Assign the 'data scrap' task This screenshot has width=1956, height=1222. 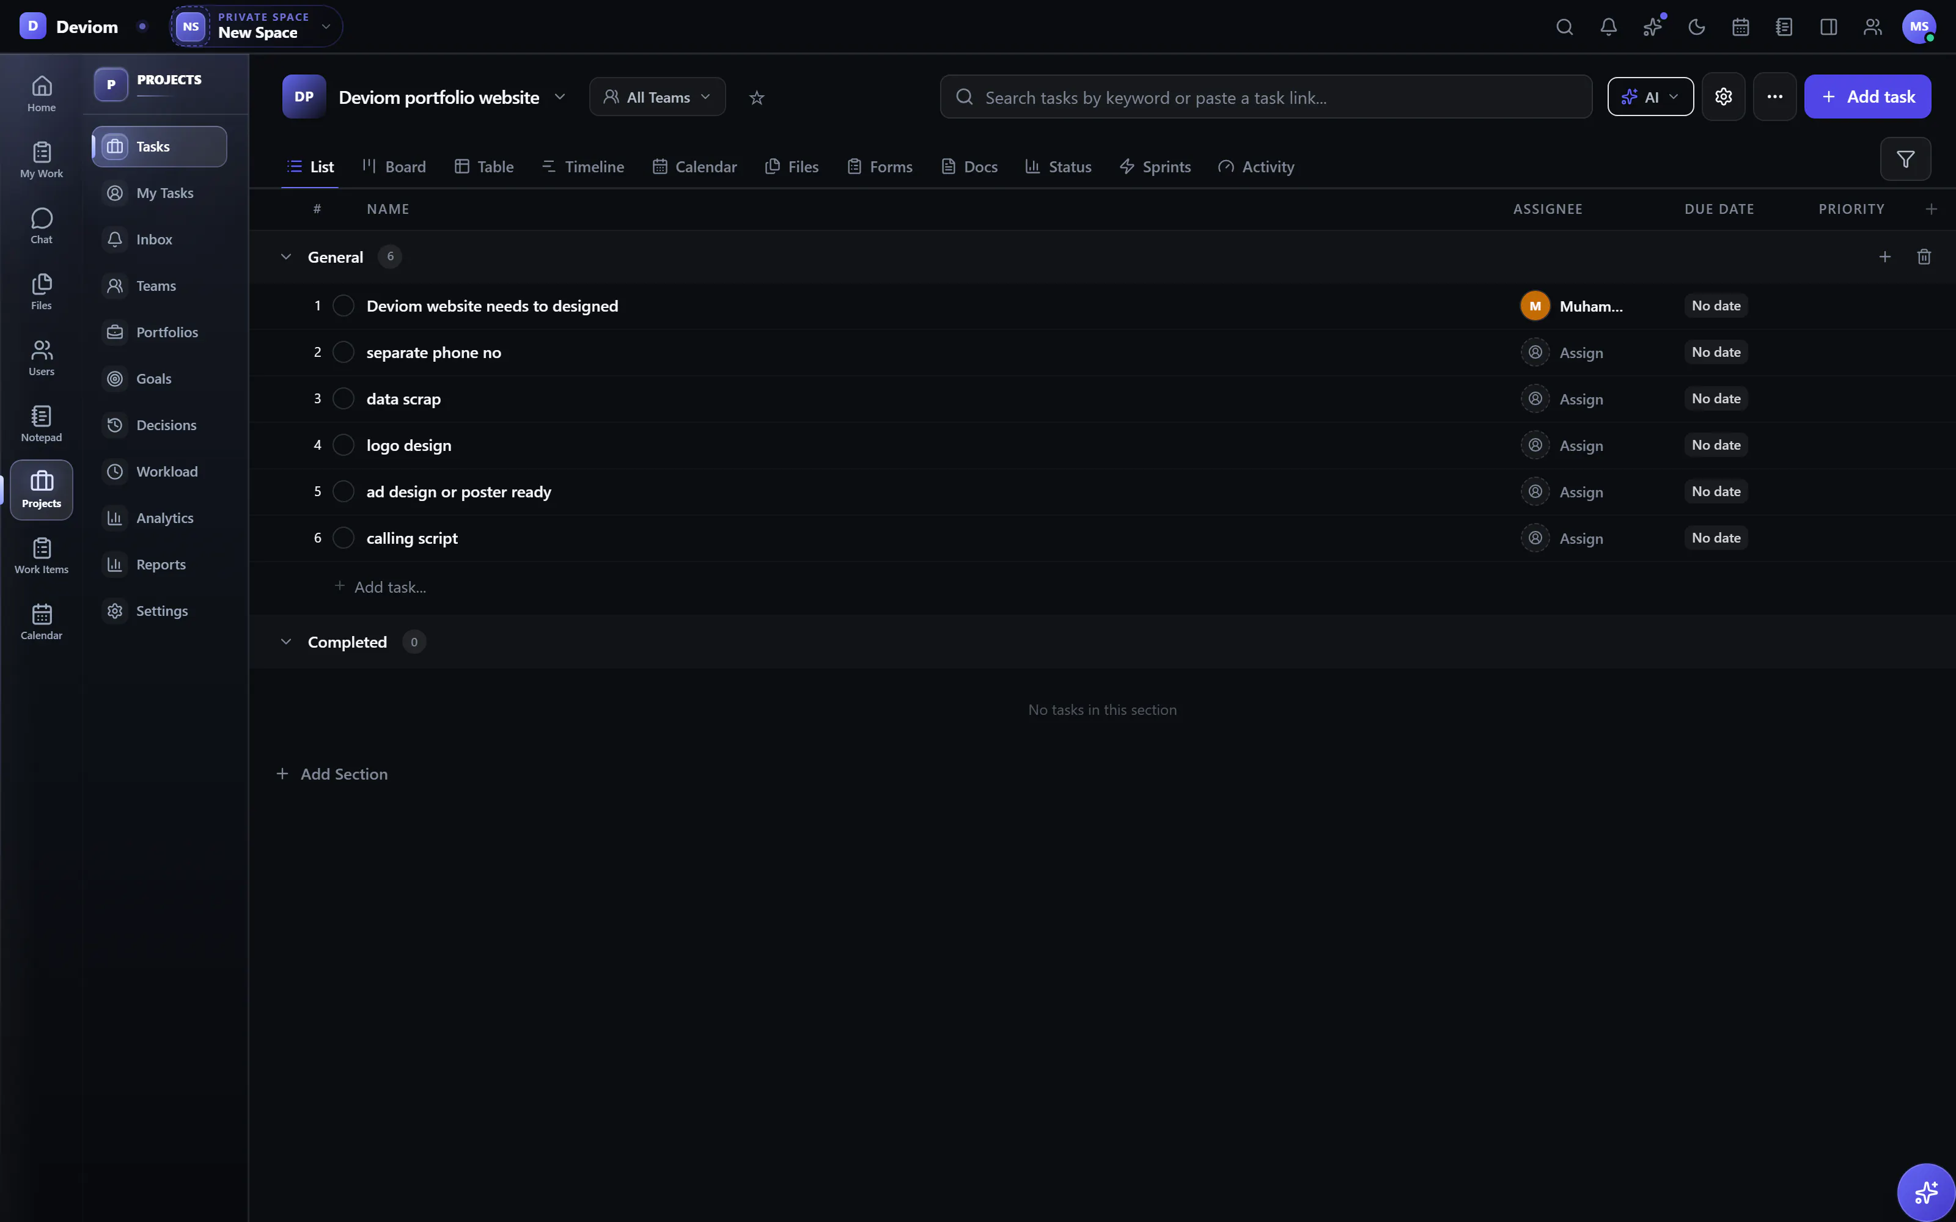1562,398
